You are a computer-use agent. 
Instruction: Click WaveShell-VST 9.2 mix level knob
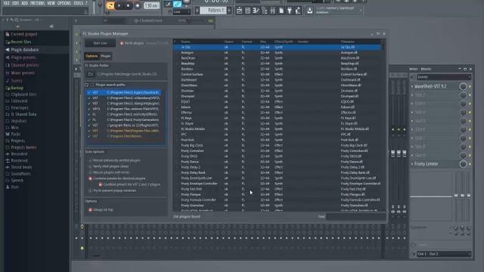tap(463, 87)
